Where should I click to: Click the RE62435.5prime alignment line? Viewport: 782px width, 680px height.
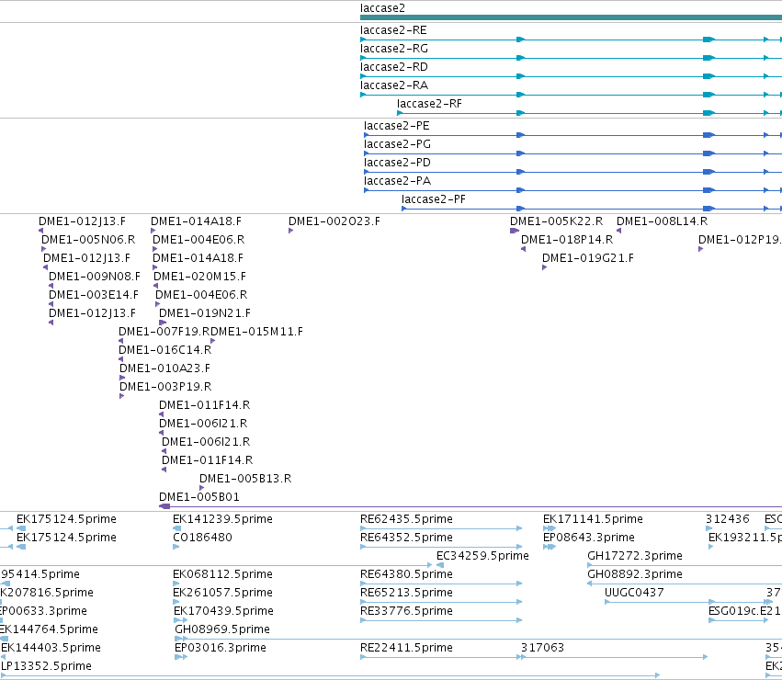click(x=441, y=528)
